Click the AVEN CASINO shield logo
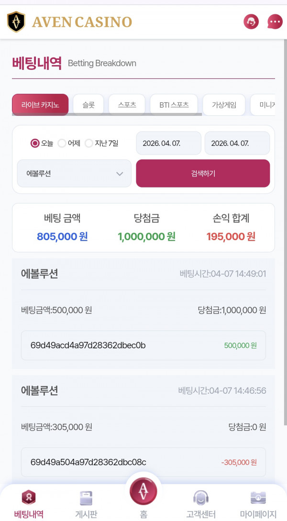 coord(15,22)
